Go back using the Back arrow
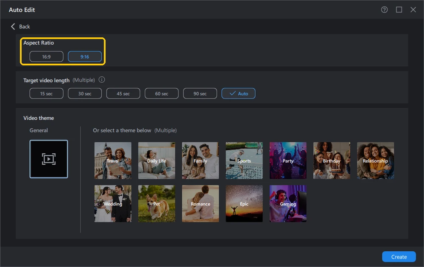This screenshot has width=424, height=267. pos(13,27)
